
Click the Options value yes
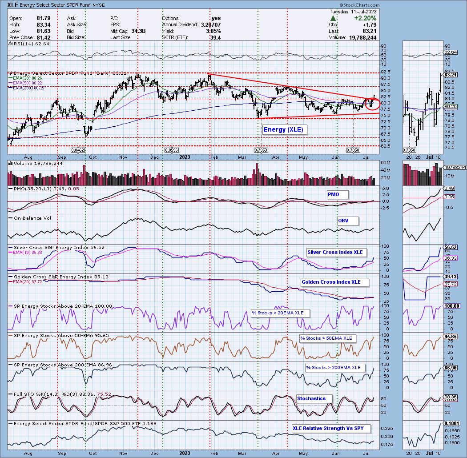[x=216, y=19]
